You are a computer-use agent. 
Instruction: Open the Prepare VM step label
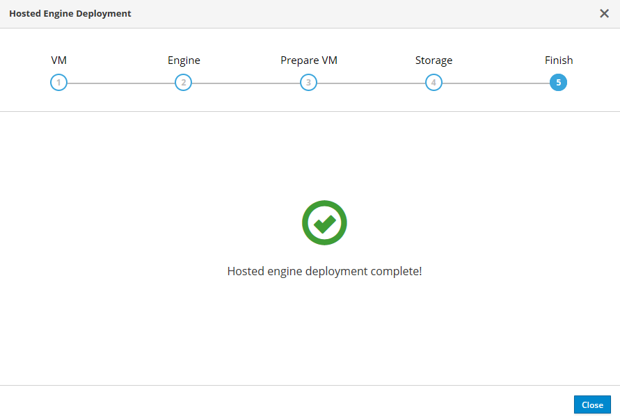coord(308,60)
